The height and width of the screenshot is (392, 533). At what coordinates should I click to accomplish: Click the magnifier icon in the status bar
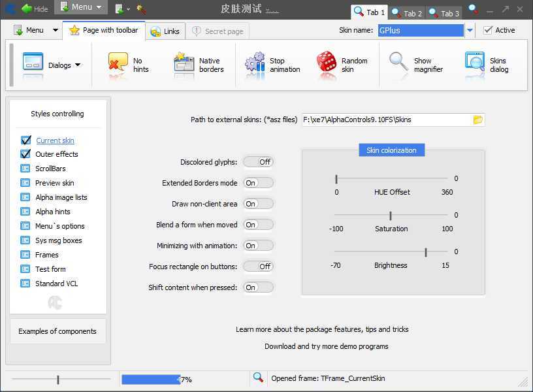(258, 378)
